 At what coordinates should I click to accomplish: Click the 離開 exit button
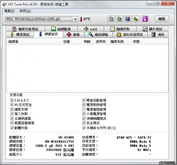point(162,19)
